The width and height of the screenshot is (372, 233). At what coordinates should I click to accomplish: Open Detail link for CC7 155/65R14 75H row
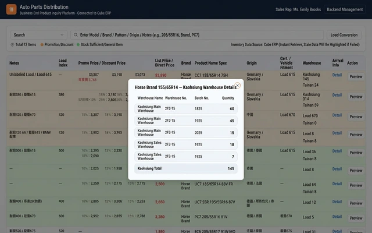337,75
